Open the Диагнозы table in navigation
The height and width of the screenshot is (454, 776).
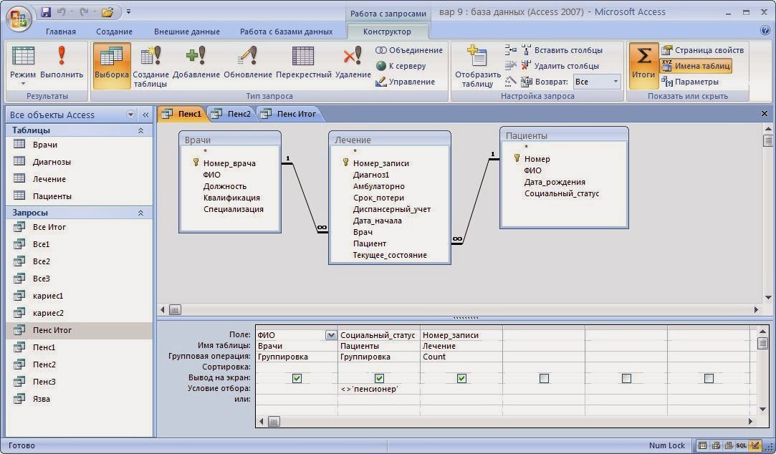(52, 163)
